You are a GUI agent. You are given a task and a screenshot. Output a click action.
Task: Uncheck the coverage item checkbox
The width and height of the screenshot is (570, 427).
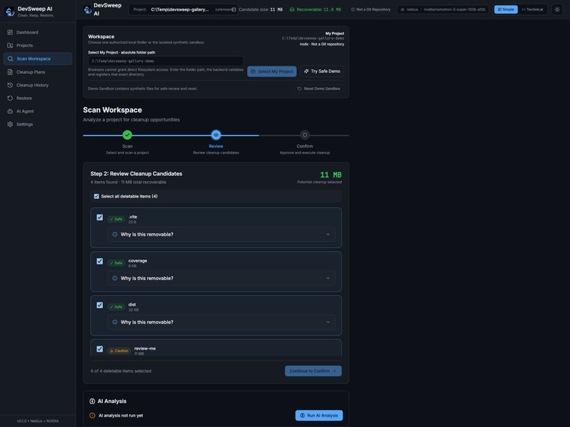(100, 262)
